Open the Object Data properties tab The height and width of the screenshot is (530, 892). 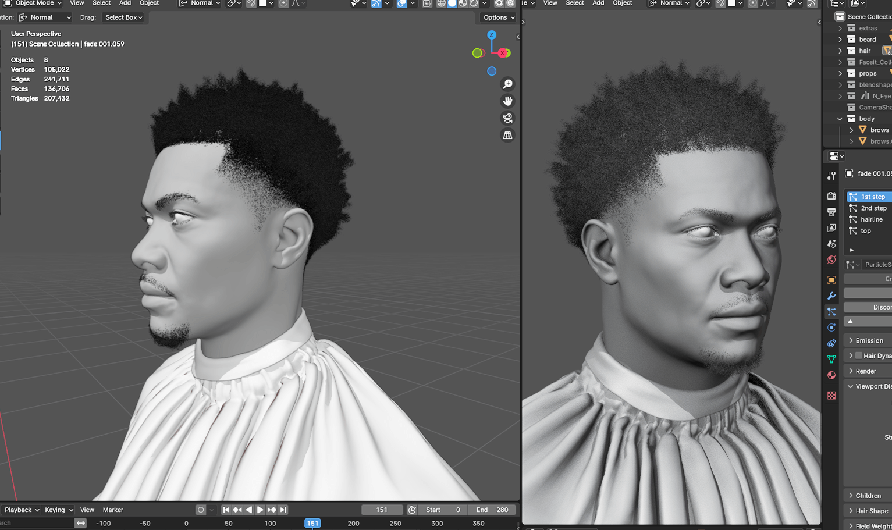point(831,359)
